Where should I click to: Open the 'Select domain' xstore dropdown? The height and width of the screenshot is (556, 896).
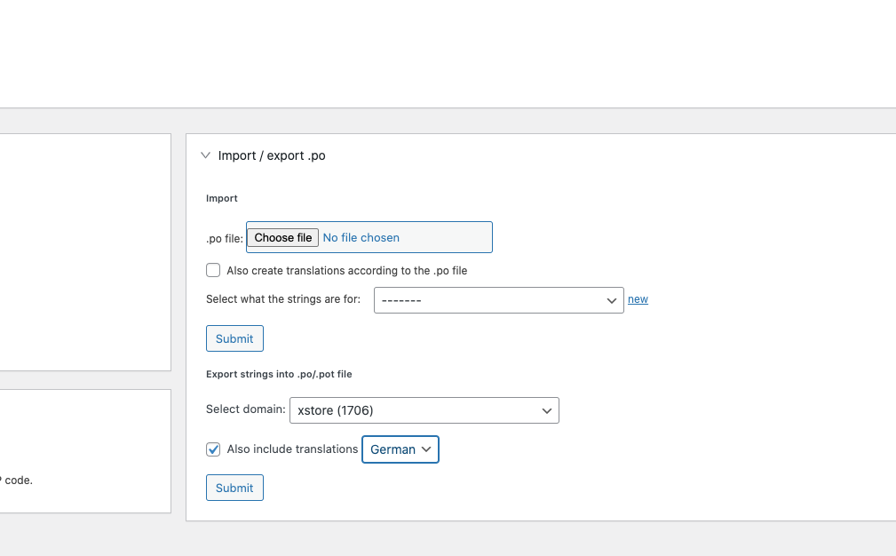coord(424,410)
